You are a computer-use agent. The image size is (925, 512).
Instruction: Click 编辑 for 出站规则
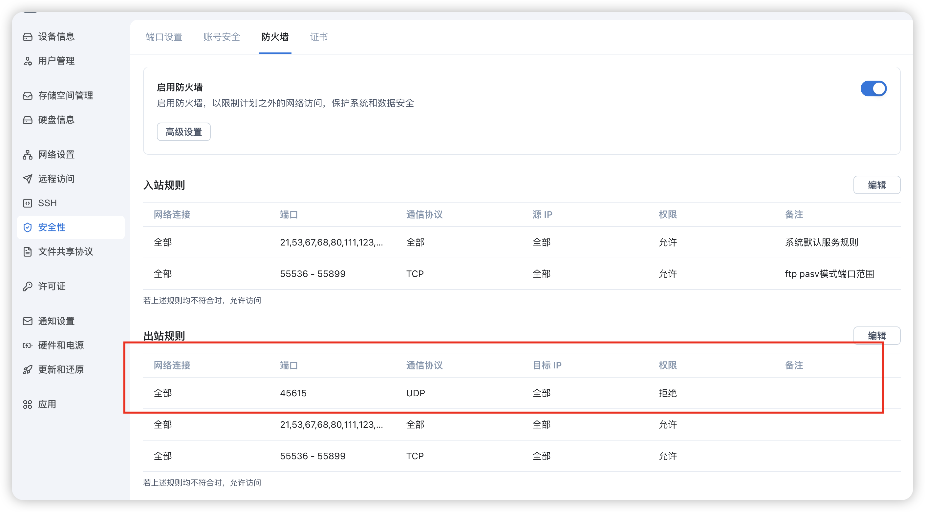pos(876,336)
